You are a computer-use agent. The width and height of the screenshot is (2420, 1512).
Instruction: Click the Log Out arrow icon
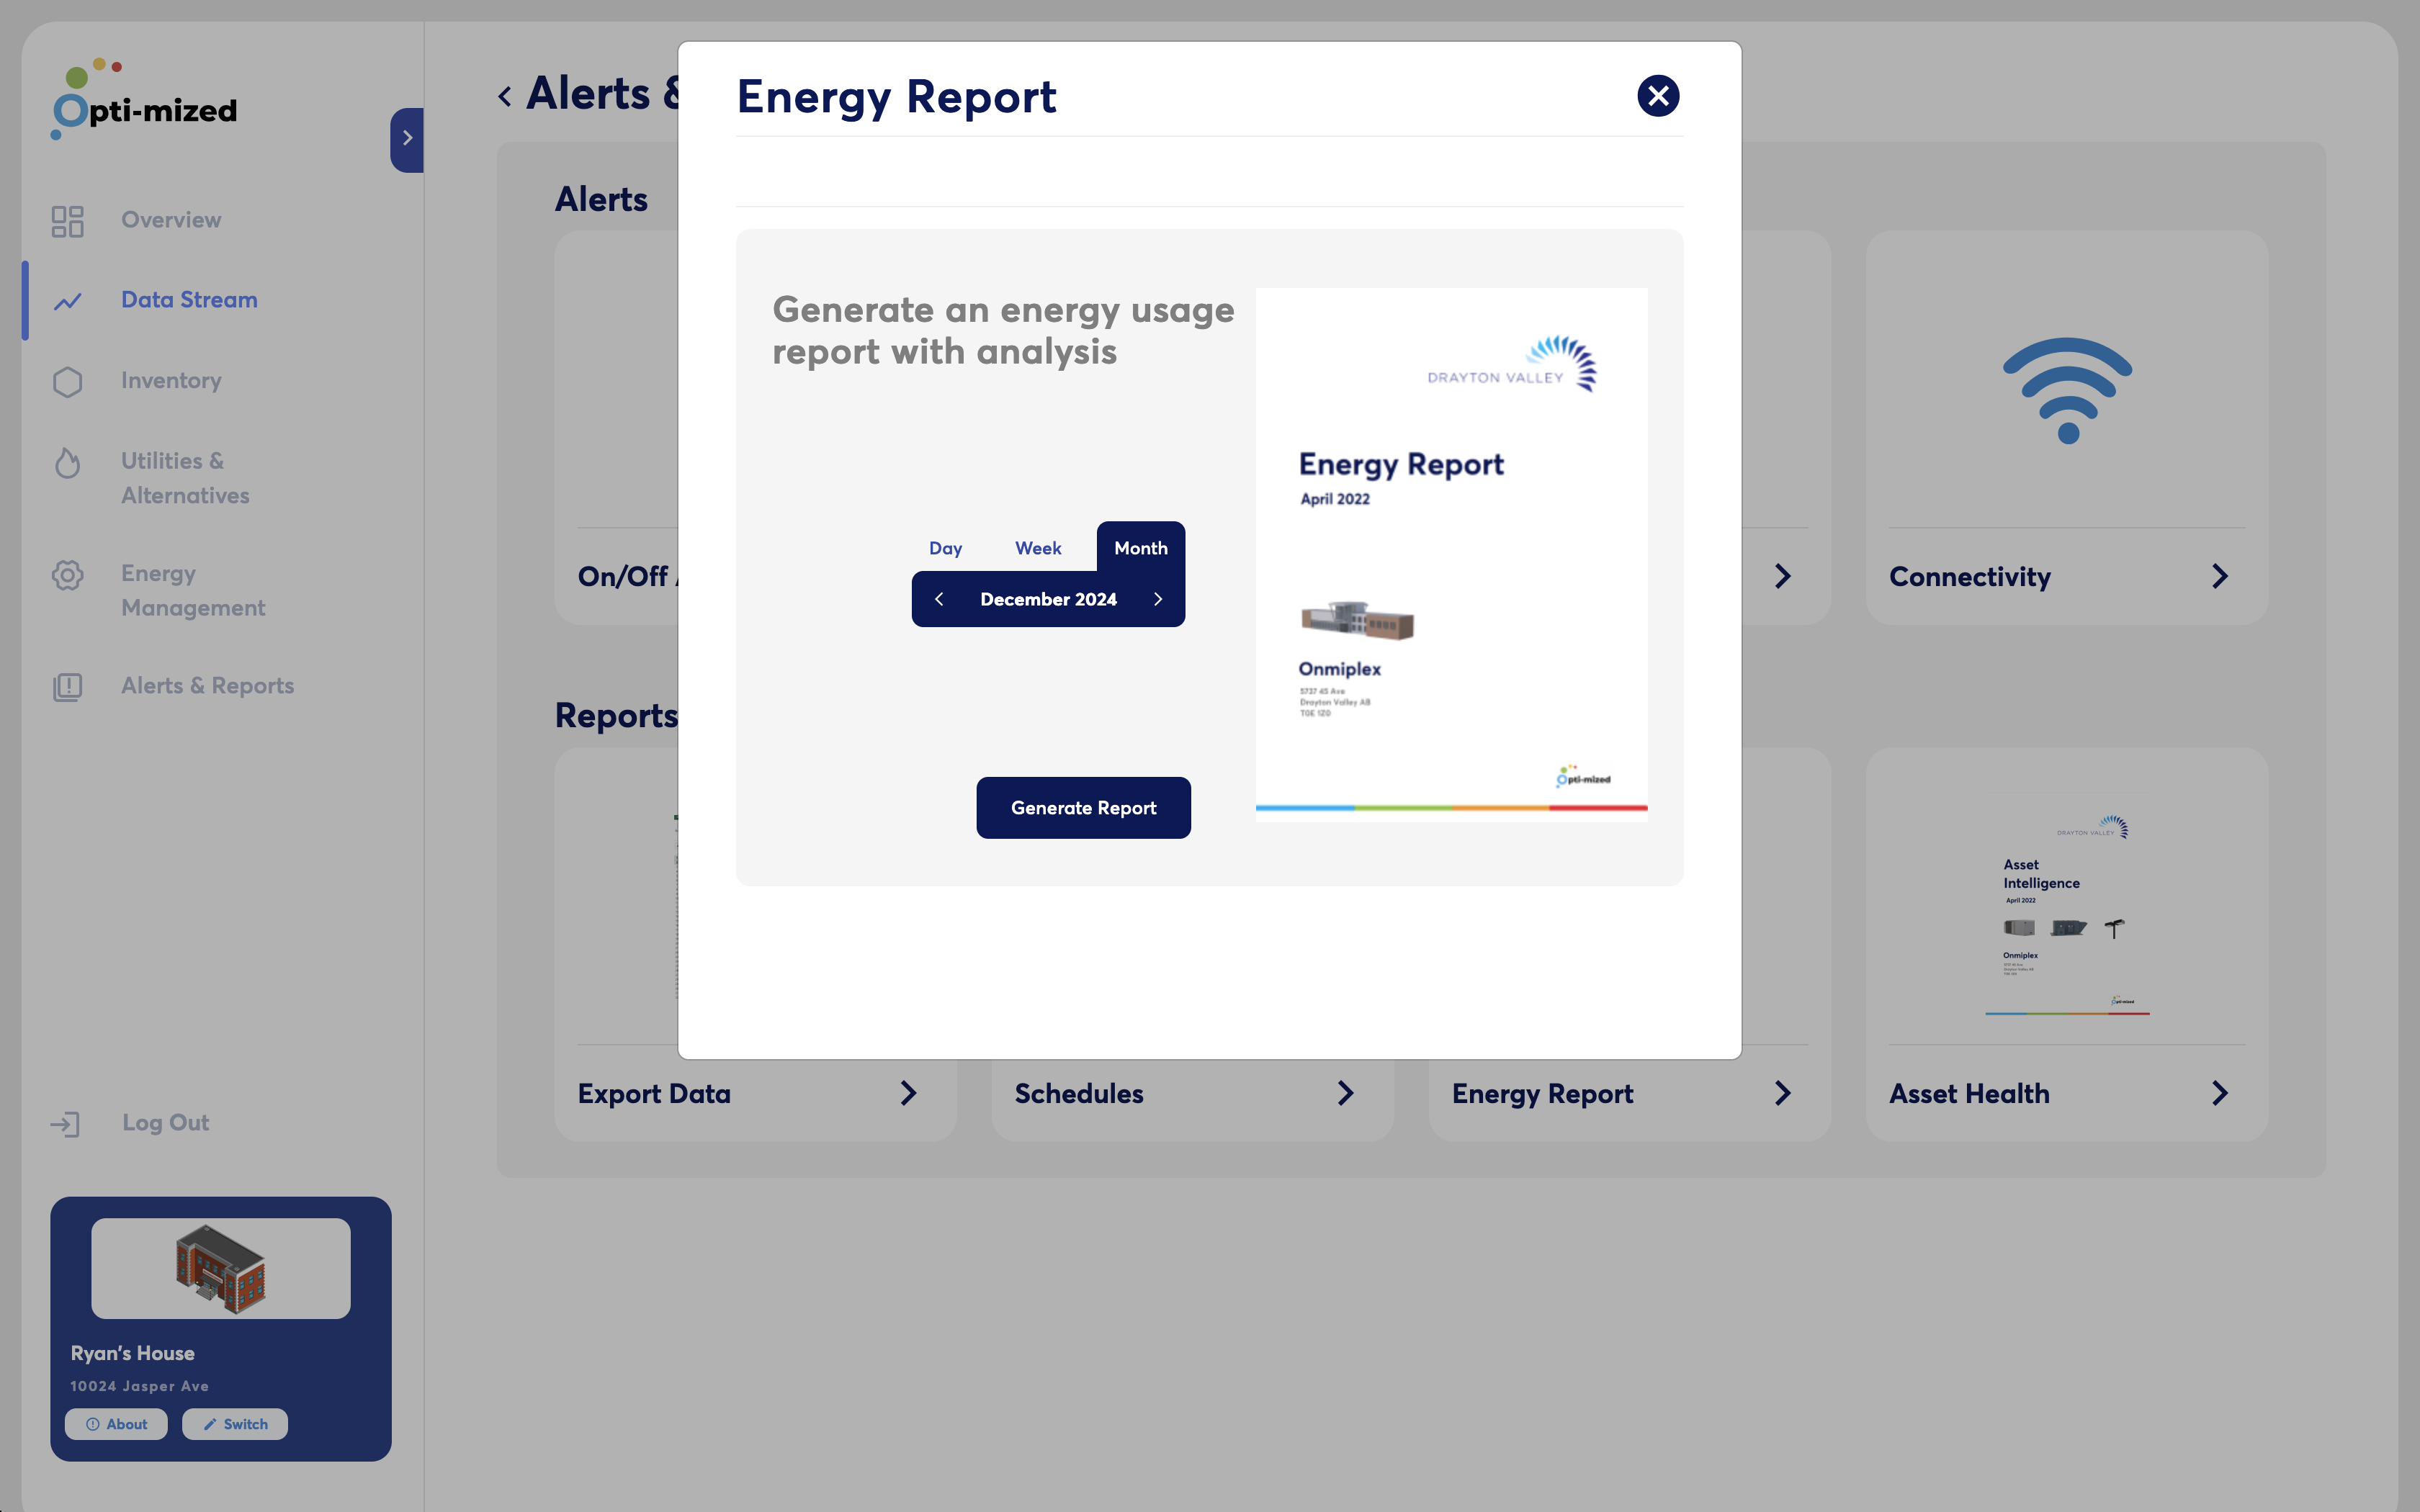65,1124
